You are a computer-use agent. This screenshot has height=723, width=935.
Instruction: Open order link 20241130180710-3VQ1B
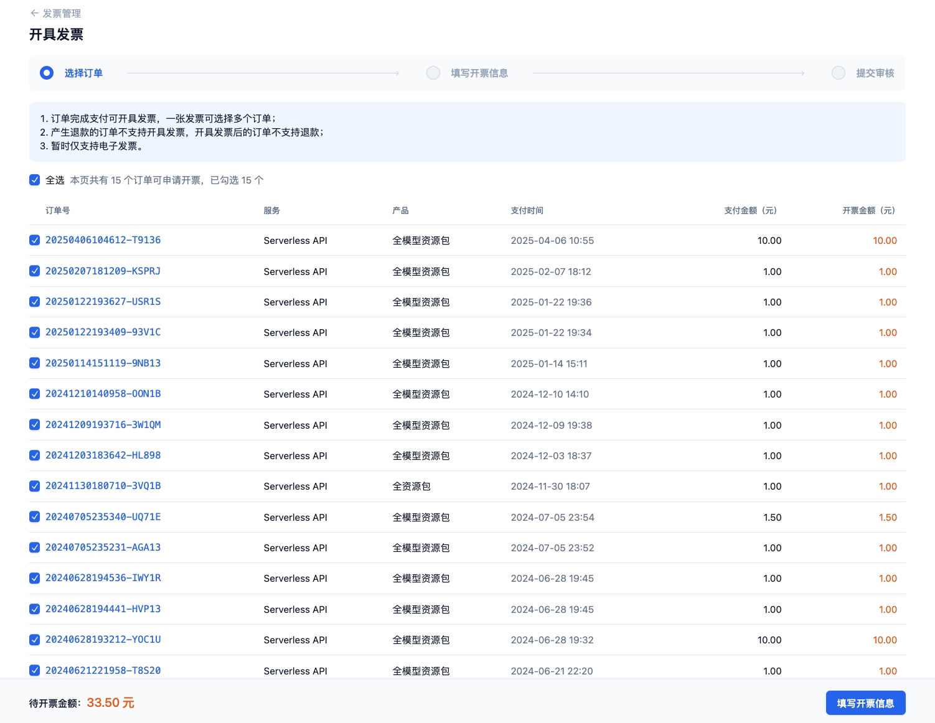(103, 486)
